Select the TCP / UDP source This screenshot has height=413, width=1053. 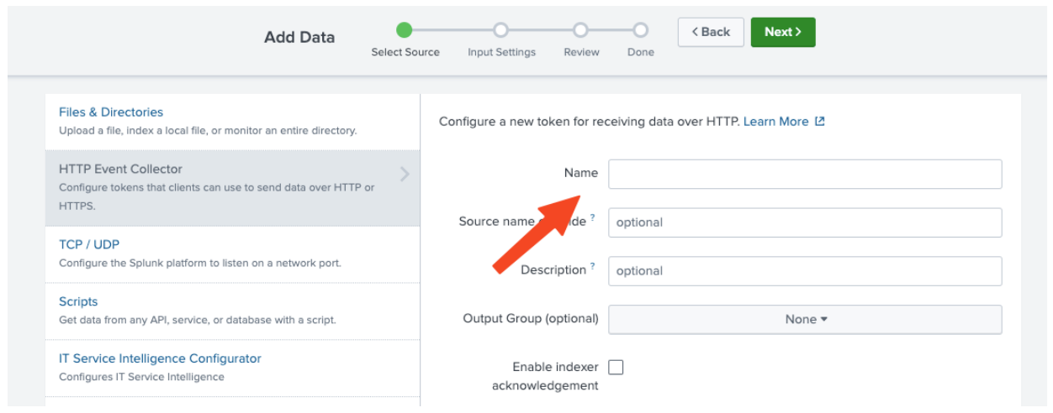(x=89, y=245)
